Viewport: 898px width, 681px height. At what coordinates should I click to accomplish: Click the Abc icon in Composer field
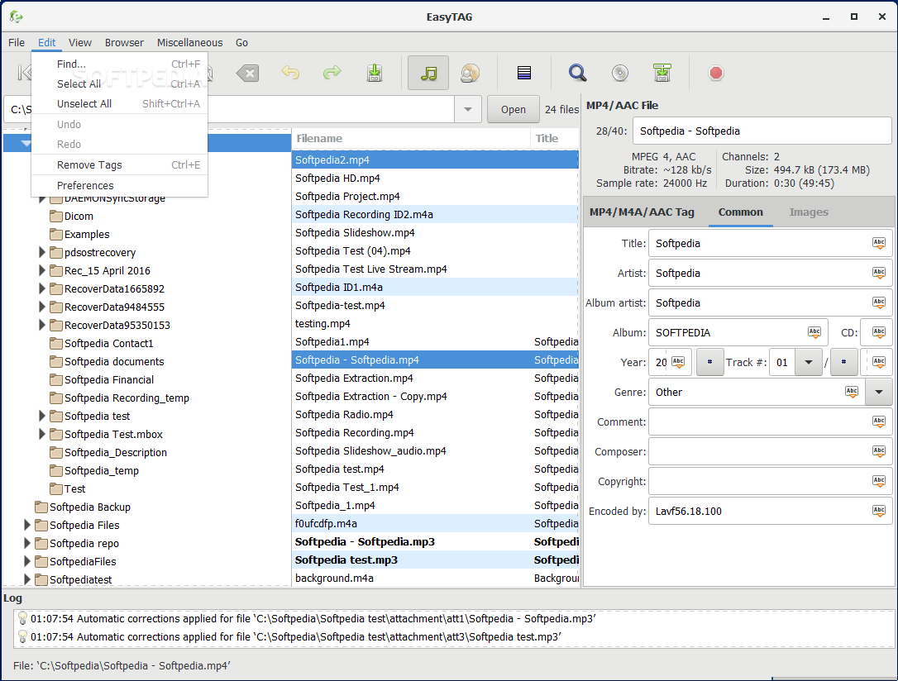[x=878, y=451]
